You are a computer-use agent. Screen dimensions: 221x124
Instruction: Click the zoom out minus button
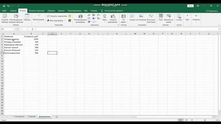(x=196, y=120)
